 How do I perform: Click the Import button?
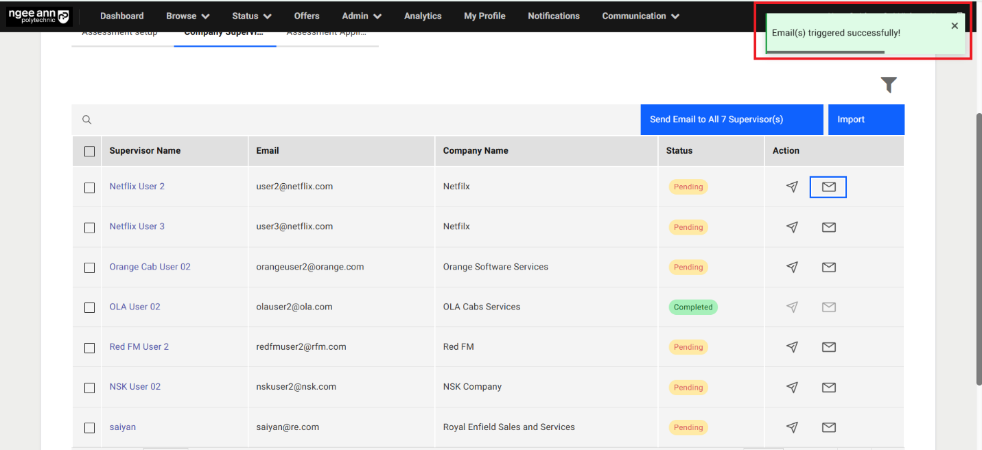click(865, 119)
